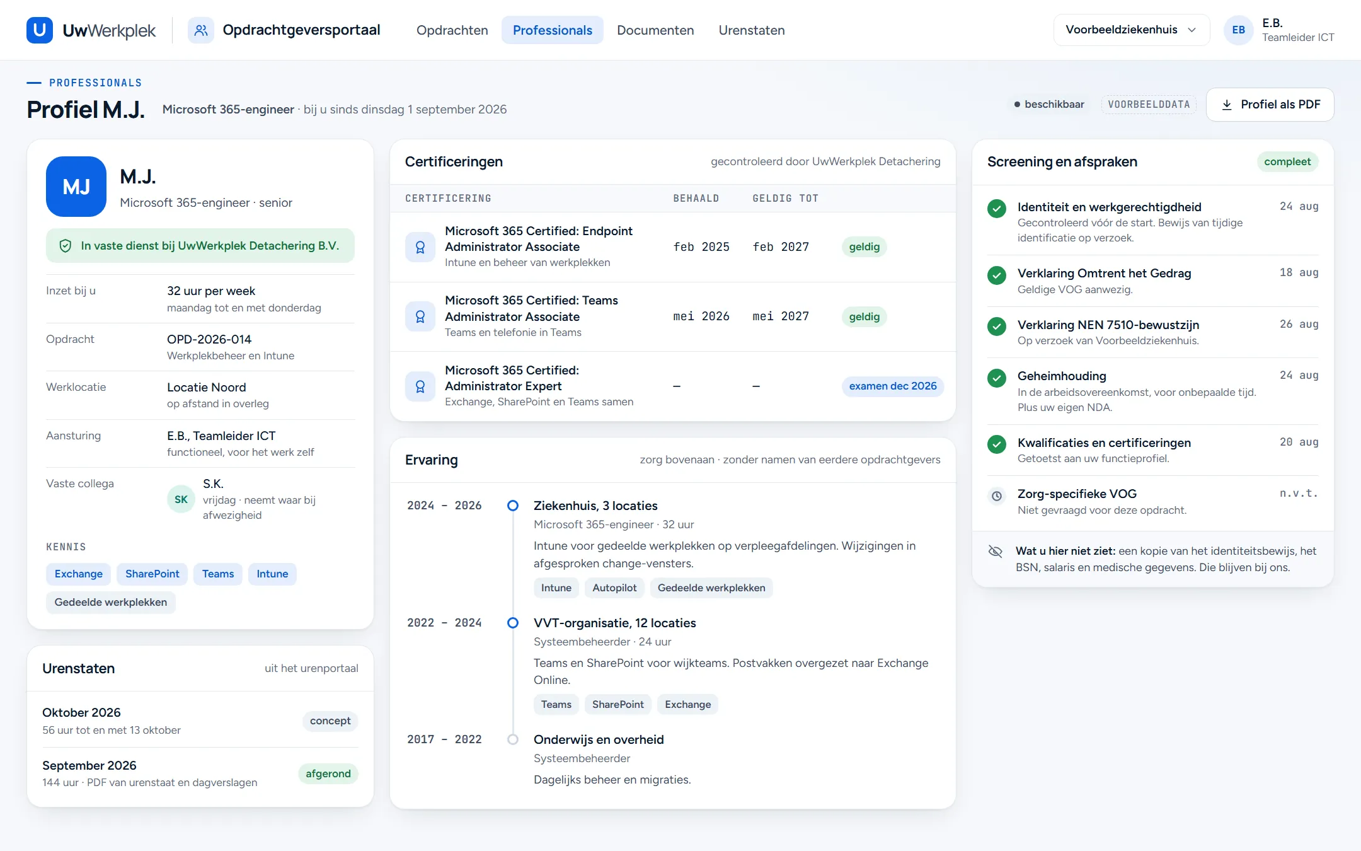
Task: Click the SK colleague avatar
Action: tap(181, 499)
